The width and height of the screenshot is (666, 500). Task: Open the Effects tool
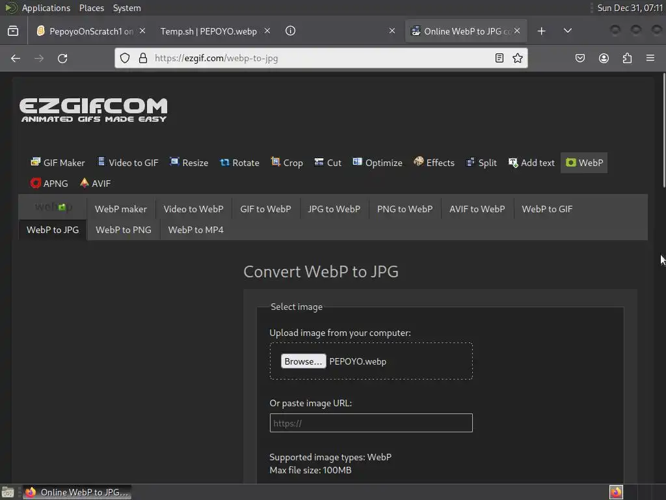click(434, 163)
